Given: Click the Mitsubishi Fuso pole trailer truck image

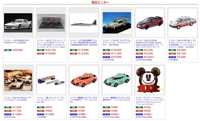Looking at the screenshot, I should pyautogui.click(x=51, y=80).
